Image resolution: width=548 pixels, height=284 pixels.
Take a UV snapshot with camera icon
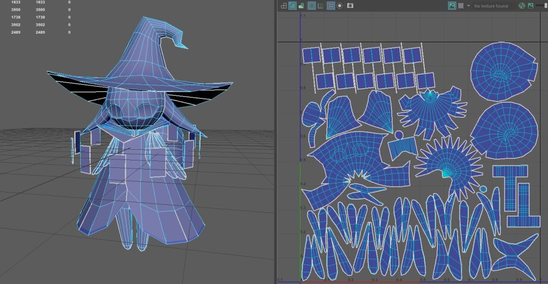pos(350,5)
